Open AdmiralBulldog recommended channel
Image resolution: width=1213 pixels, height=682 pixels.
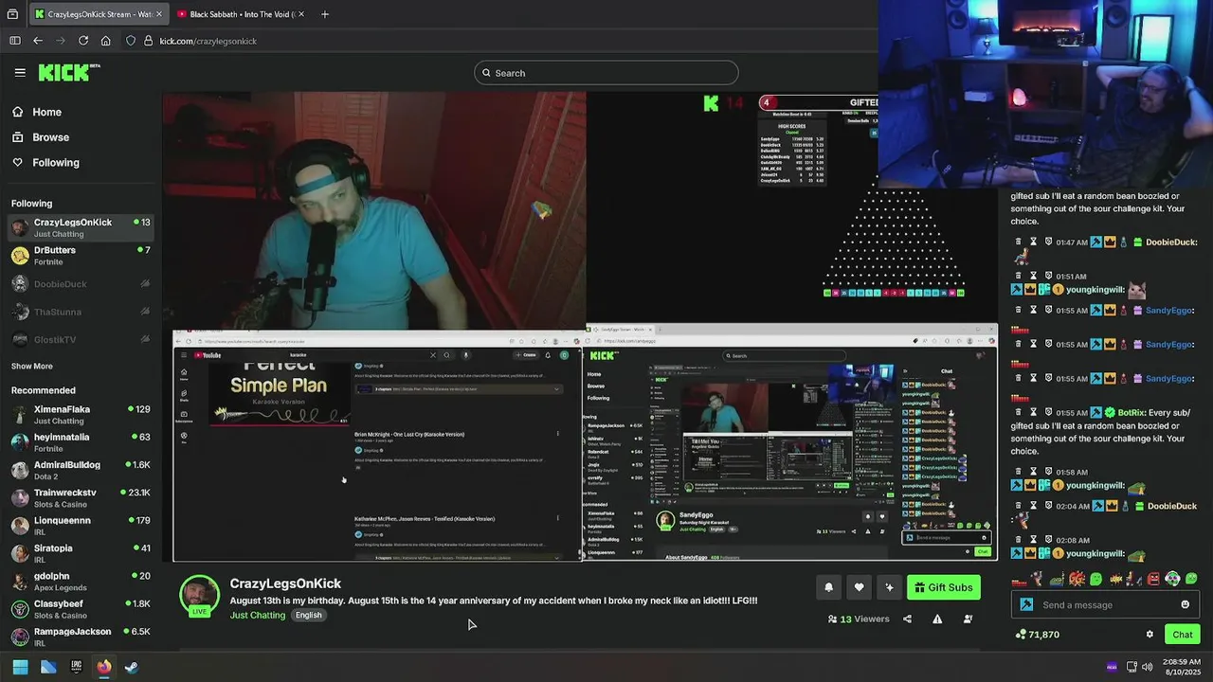pyautogui.click(x=81, y=470)
